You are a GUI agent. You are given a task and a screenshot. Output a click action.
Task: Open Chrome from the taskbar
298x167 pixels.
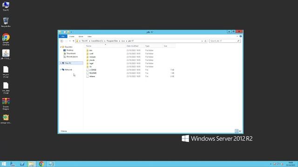pos(41,164)
